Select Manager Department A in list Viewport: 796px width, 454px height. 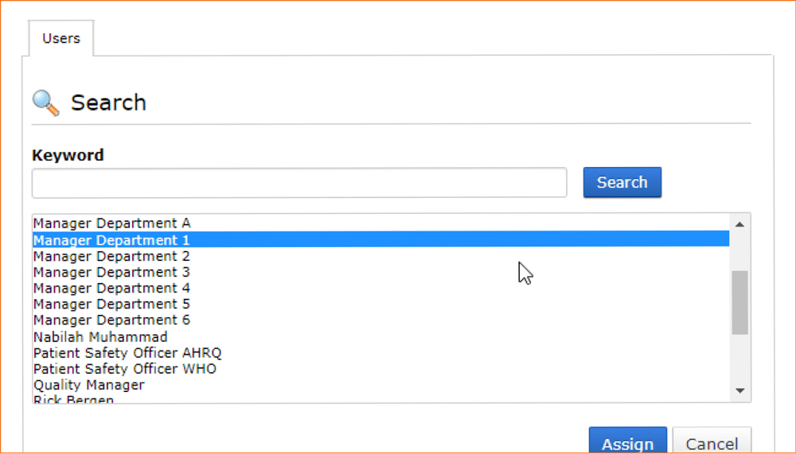click(x=380, y=223)
